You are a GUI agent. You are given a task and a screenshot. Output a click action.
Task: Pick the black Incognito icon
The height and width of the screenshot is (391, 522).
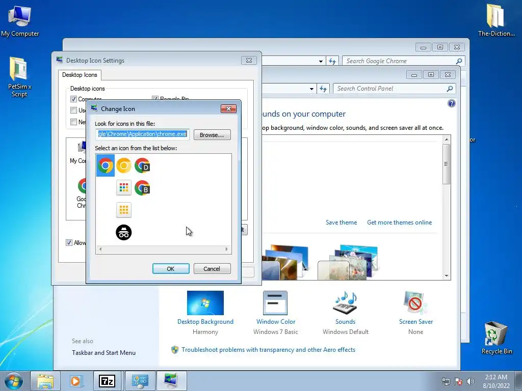123,232
